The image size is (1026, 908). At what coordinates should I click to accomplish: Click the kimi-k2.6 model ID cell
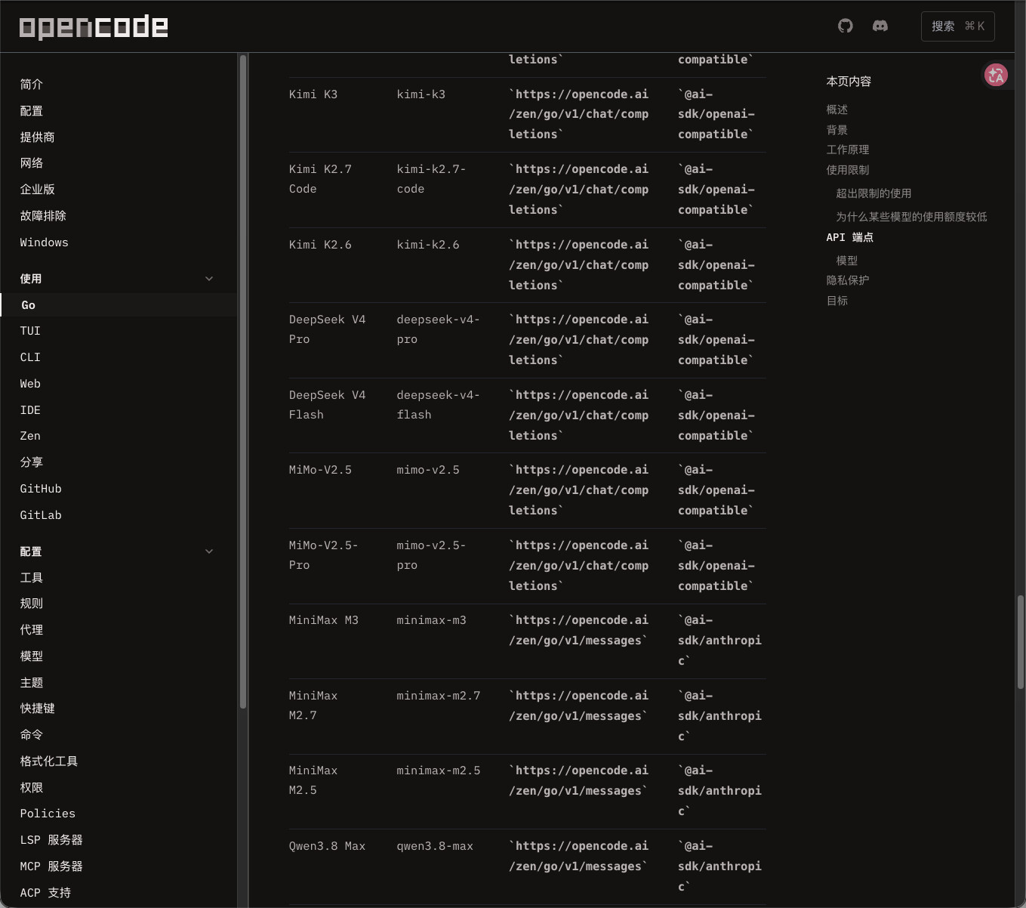coord(428,245)
